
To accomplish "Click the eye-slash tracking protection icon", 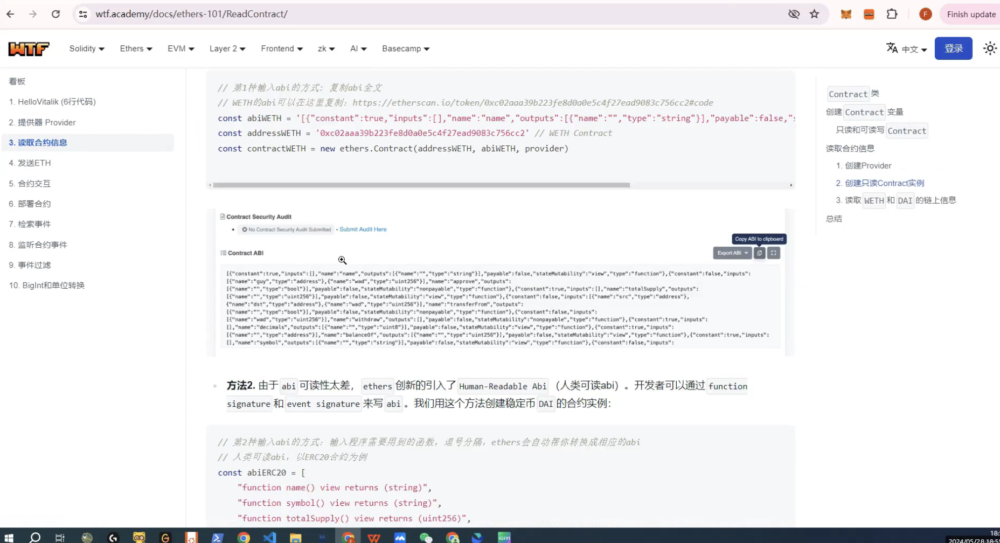I will tap(794, 14).
